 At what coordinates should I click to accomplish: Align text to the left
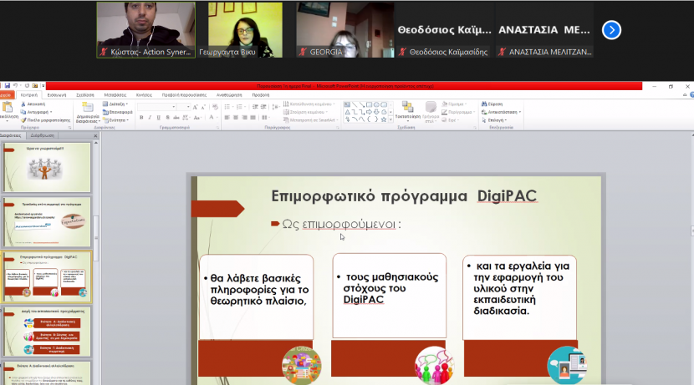click(x=227, y=118)
